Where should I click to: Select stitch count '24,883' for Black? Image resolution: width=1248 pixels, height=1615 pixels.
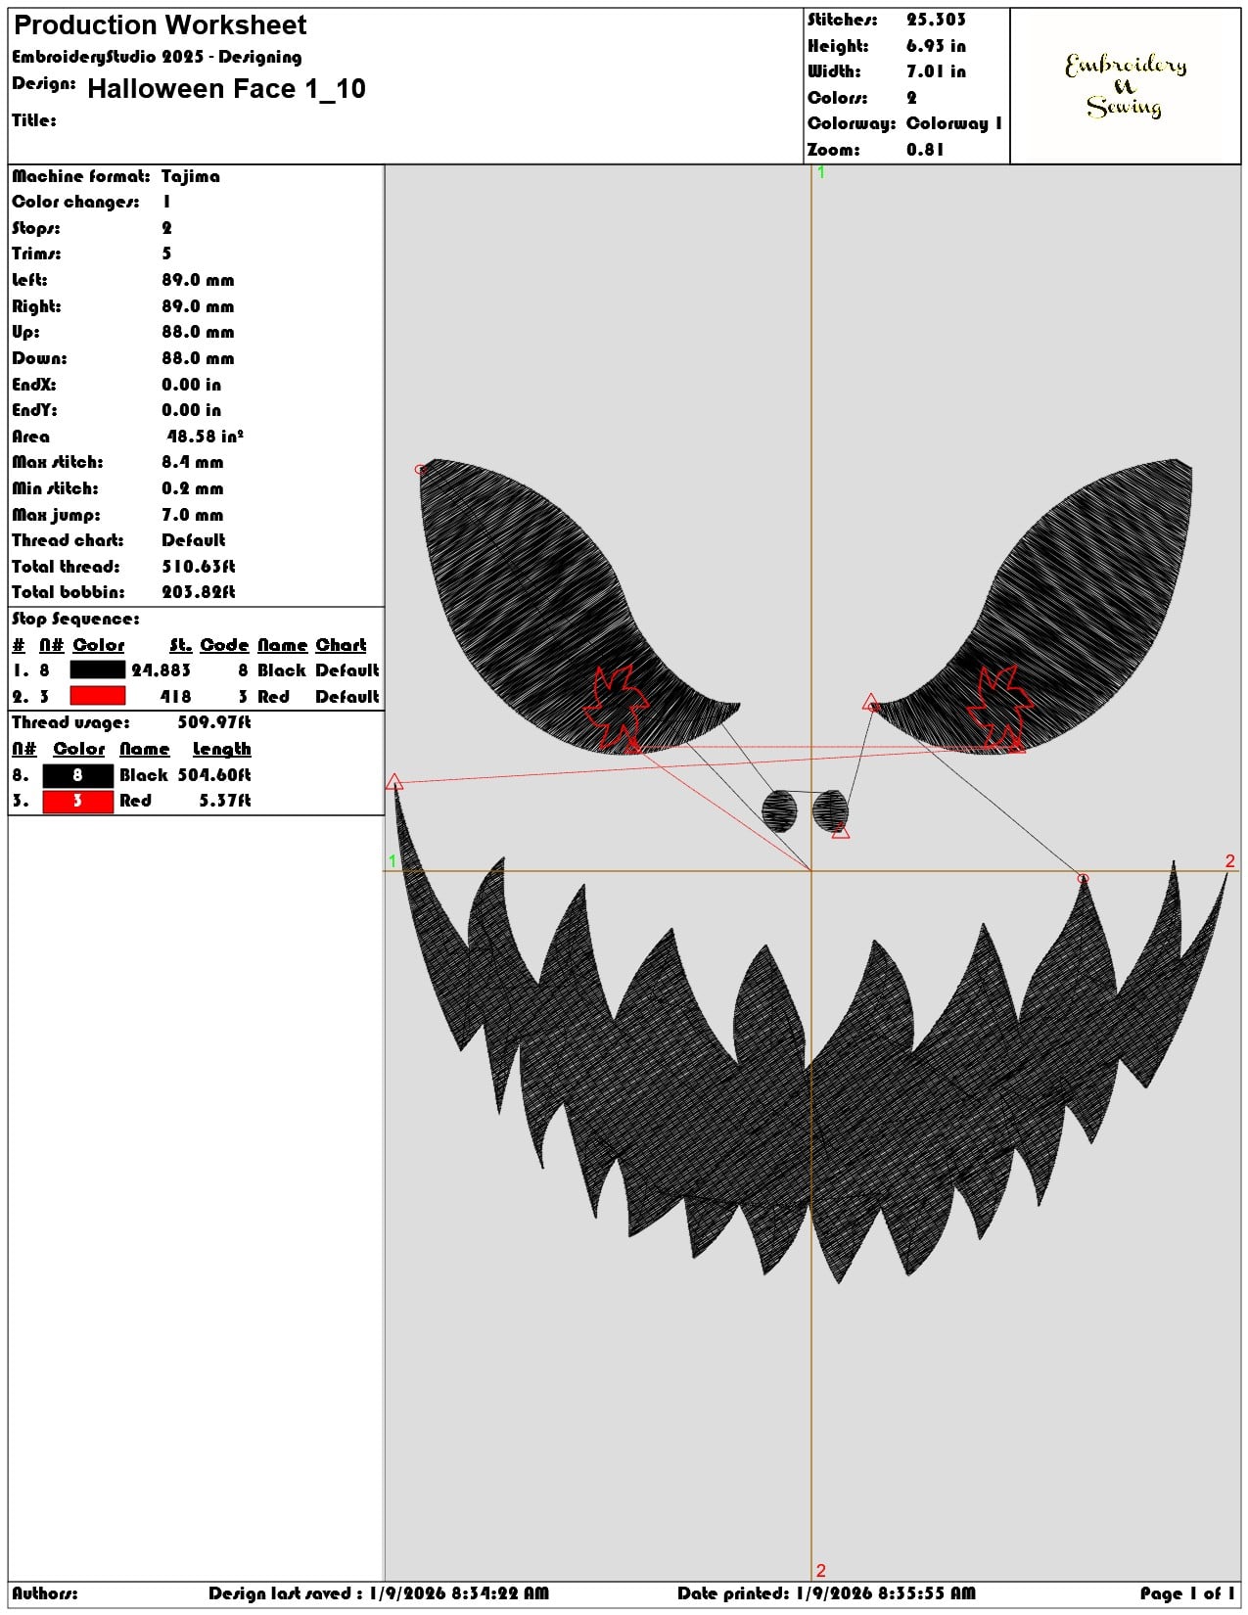pyautogui.click(x=162, y=670)
